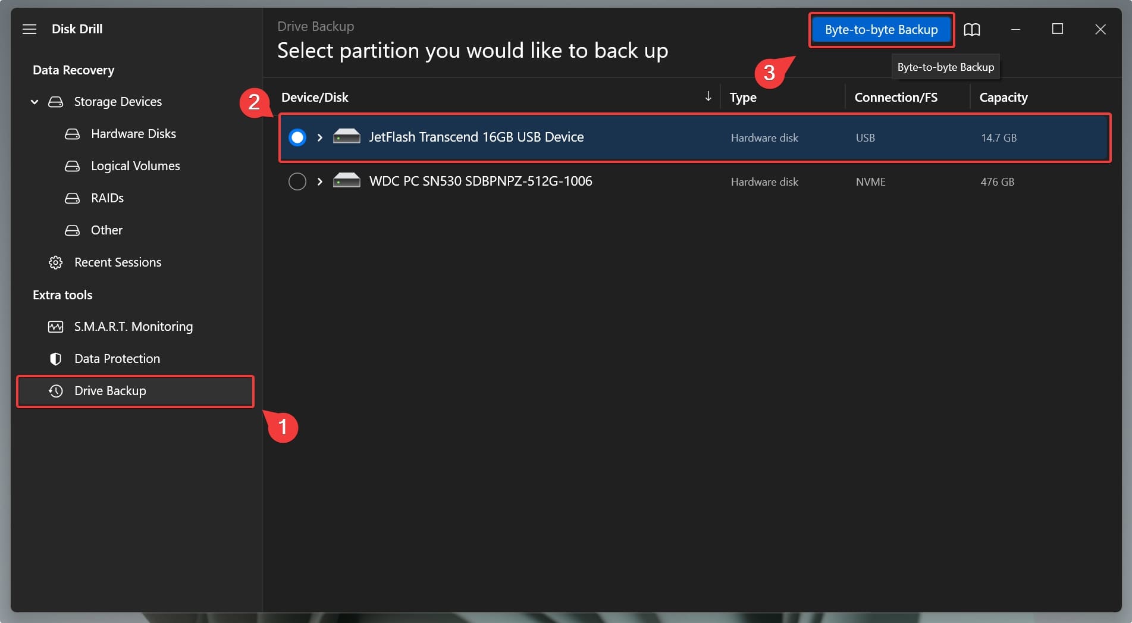This screenshot has height=623, width=1132.
Task: Click the Extra tools section heading
Action: tap(62, 295)
